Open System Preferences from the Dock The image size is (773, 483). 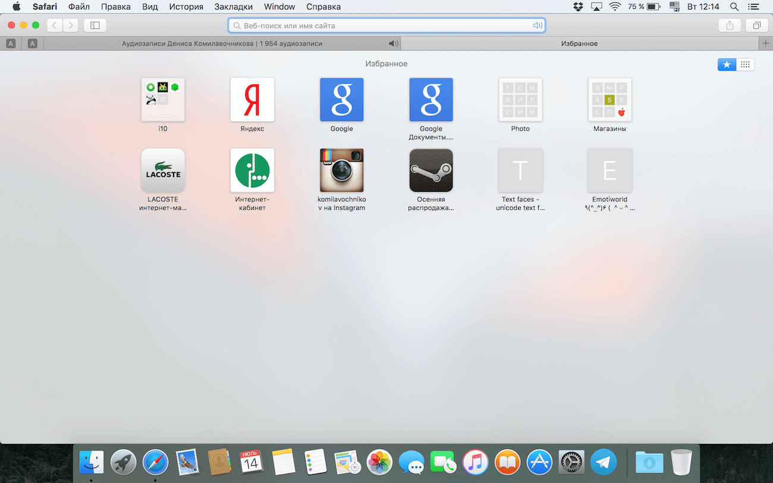pos(572,462)
